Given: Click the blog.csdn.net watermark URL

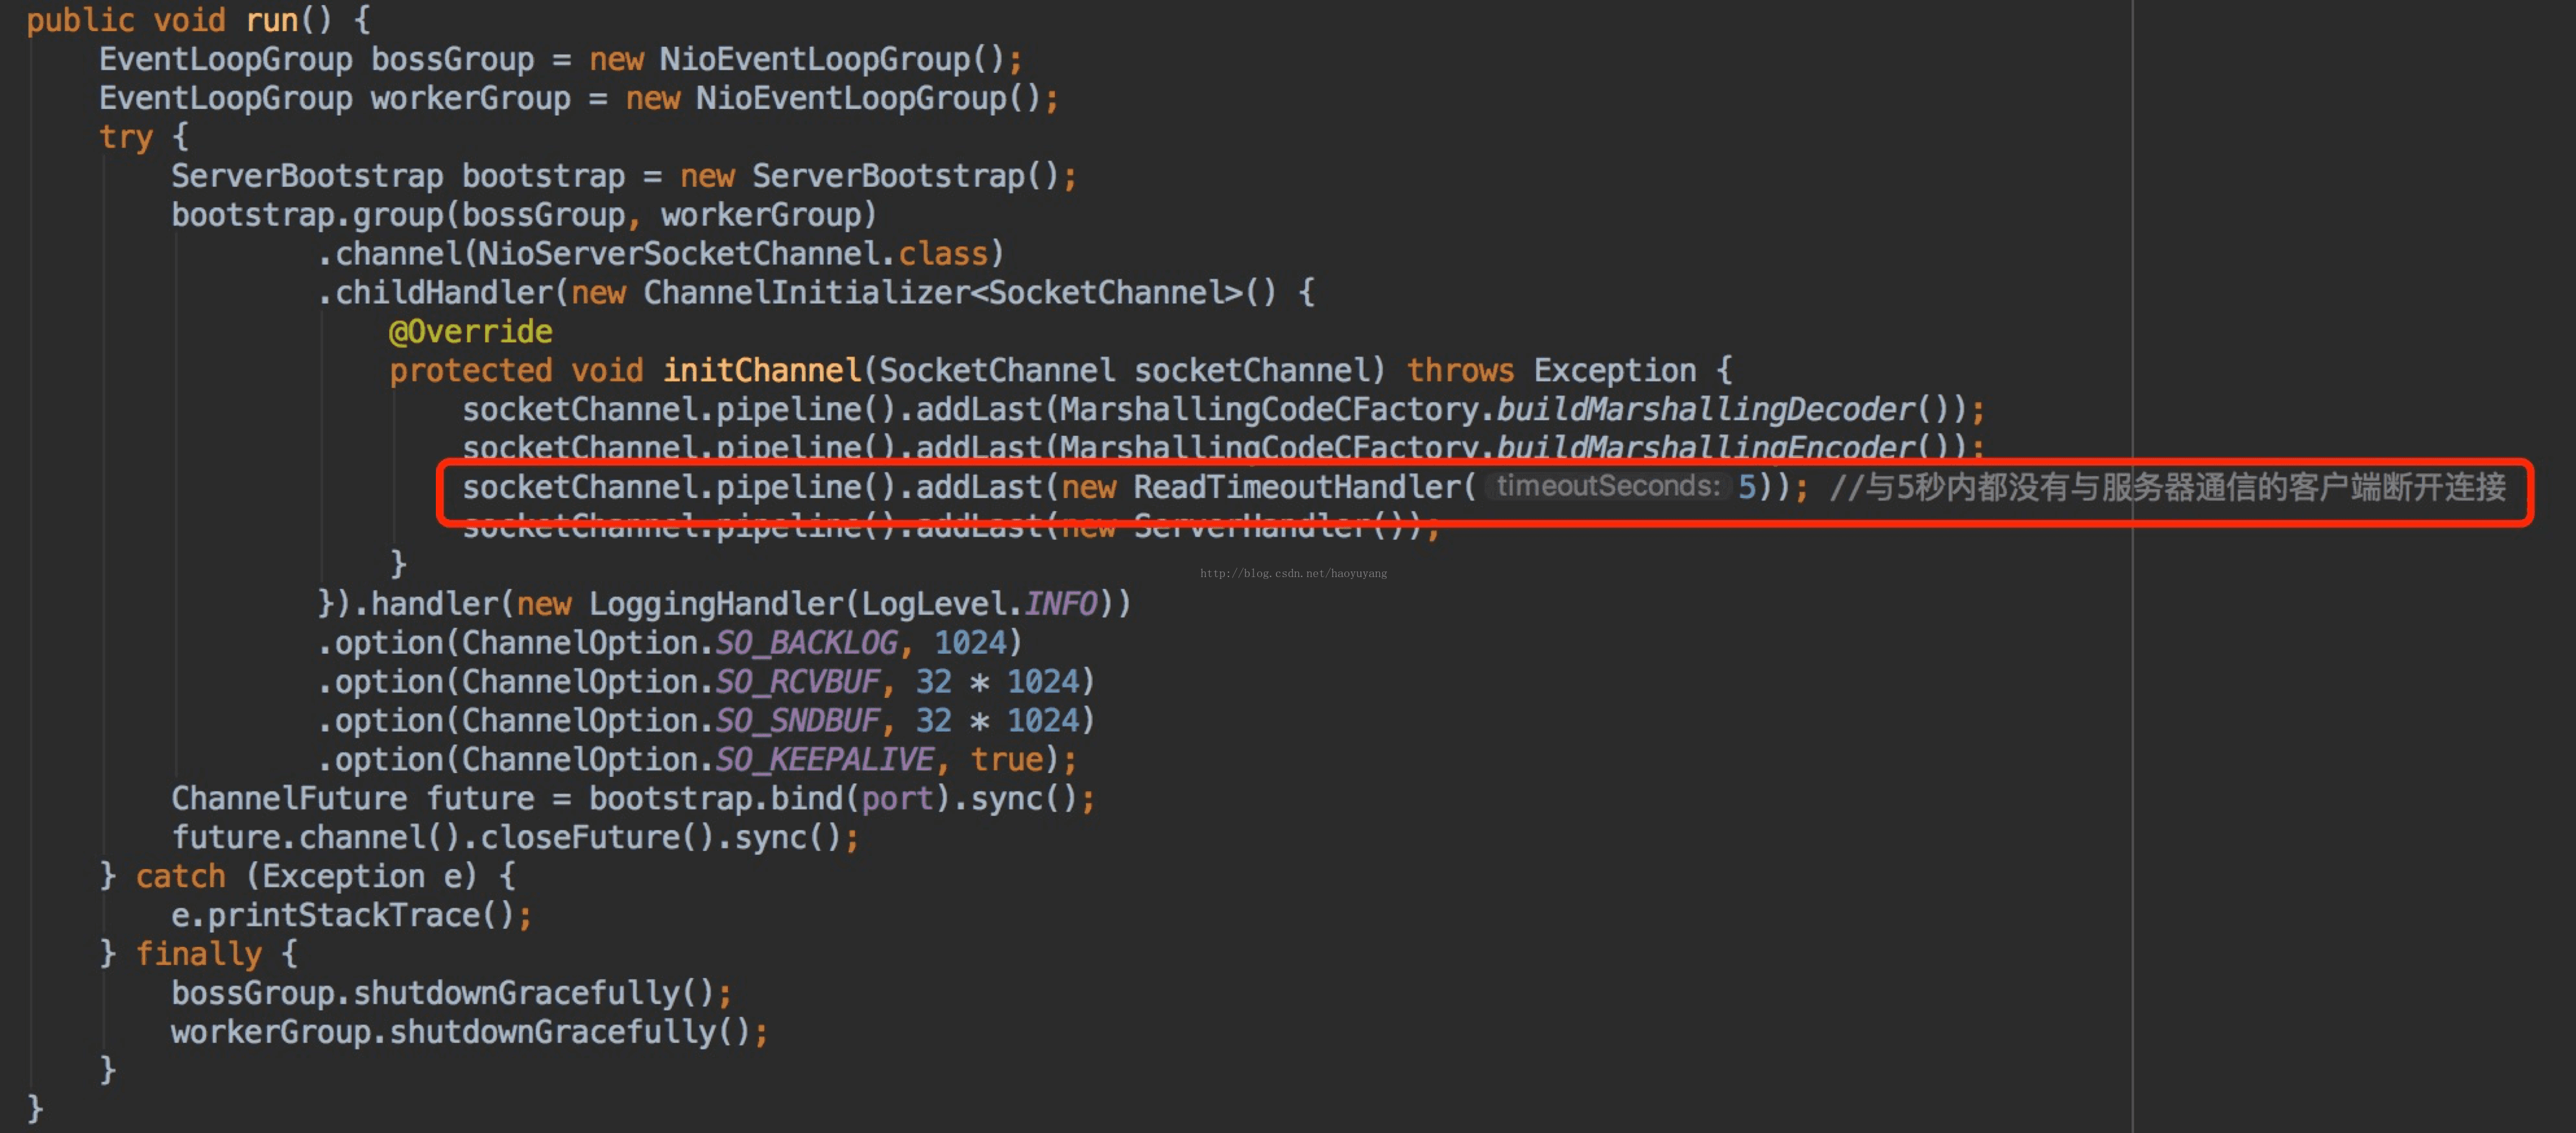Looking at the screenshot, I should point(1293,573).
